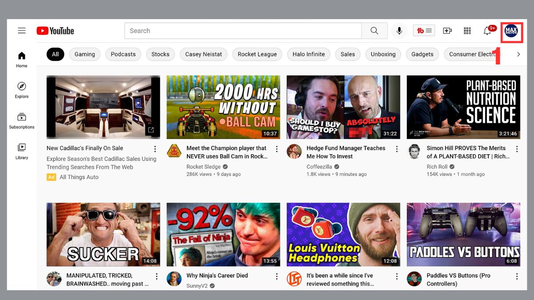Click the Coffeezilla channel avatar
Image resolution: width=534 pixels, height=300 pixels.
[x=294, y=152]
